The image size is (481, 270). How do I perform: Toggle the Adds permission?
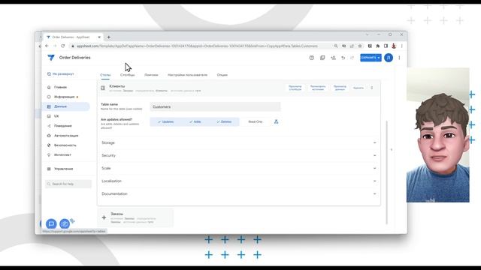[195, 121]
